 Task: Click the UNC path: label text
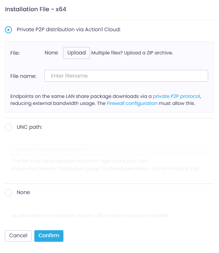29,127
